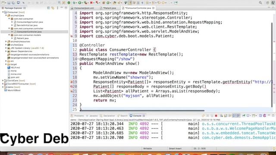The height and width of the screenshot is (155, 276).
Task: Click the green Debug launch icon
Action: click(x=74, y=3)
